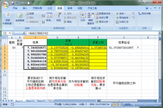Go to first sheet navigation arrow

(x=3, y=101)
